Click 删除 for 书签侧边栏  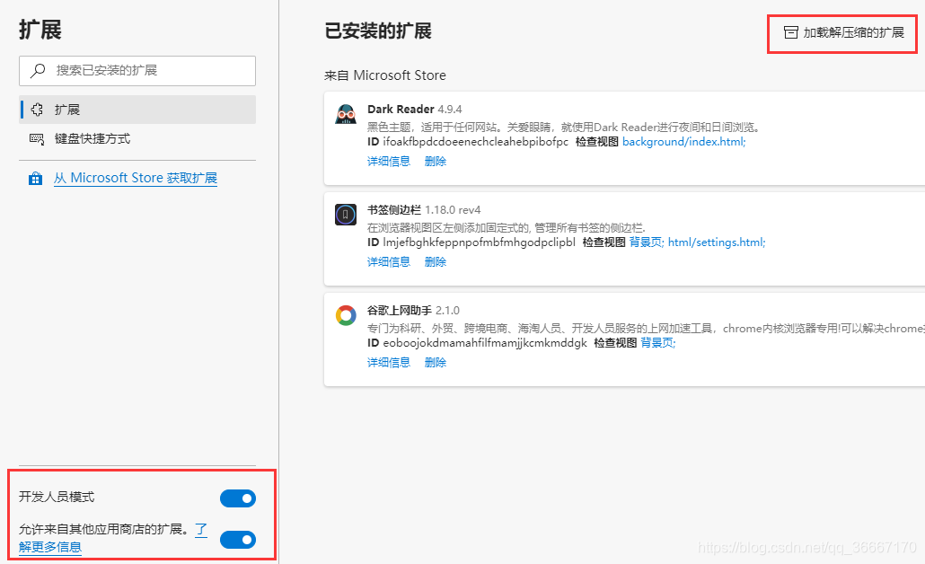(x=436, y=262)
